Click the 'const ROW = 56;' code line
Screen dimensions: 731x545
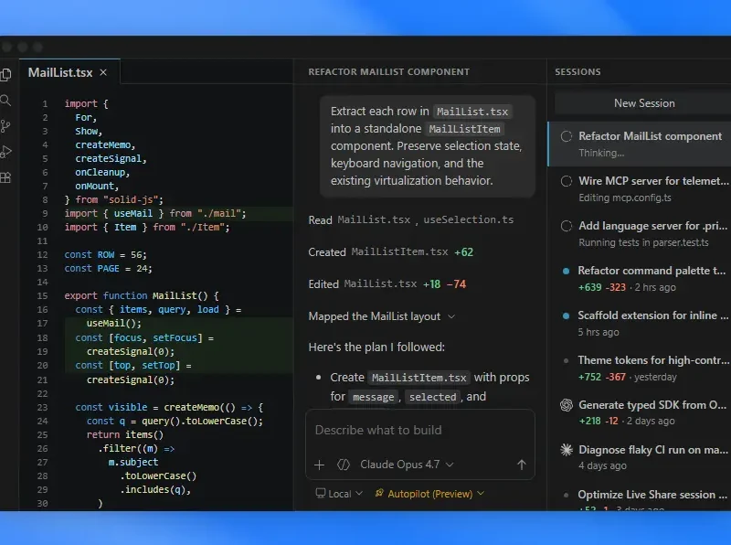[105, 255]
